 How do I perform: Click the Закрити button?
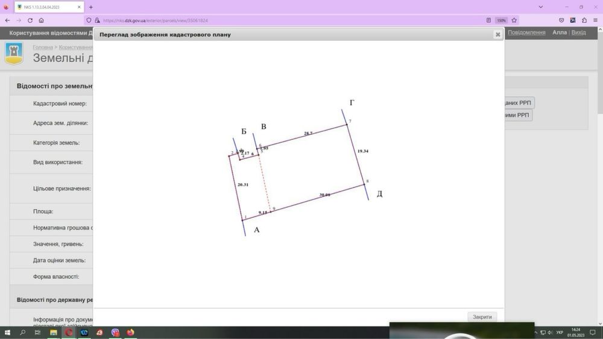(482, 317)
